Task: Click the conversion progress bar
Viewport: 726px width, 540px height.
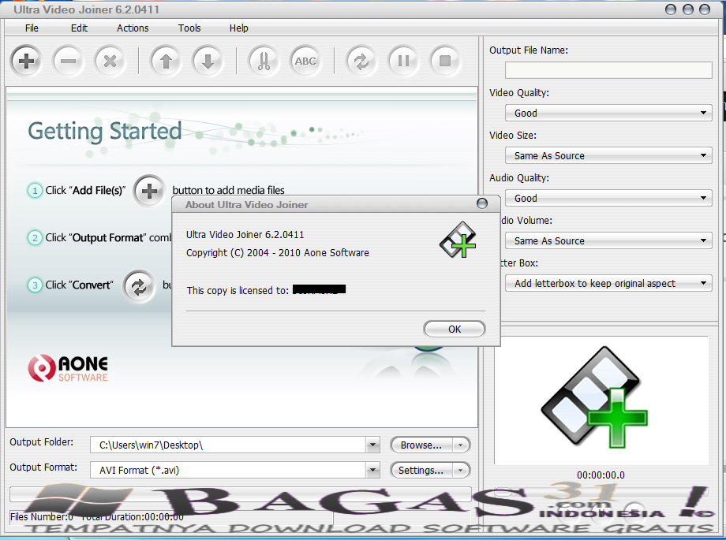Action: coord(241,494)
